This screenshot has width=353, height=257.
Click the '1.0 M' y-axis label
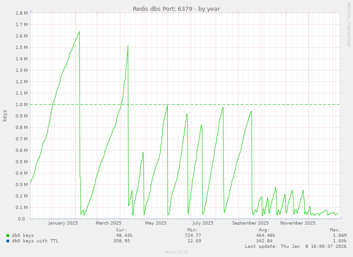(22, 105)
